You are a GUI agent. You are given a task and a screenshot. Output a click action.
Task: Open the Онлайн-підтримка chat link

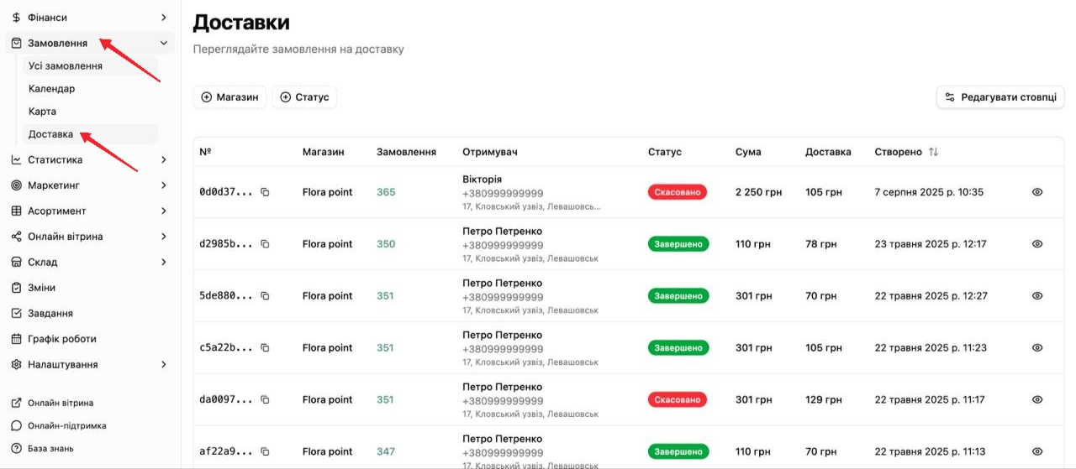66,425
